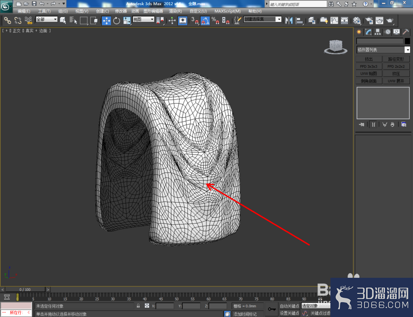Select the Unlink Selection tool
The width and height of the screenshot is (413, 317).
point(18,20)
